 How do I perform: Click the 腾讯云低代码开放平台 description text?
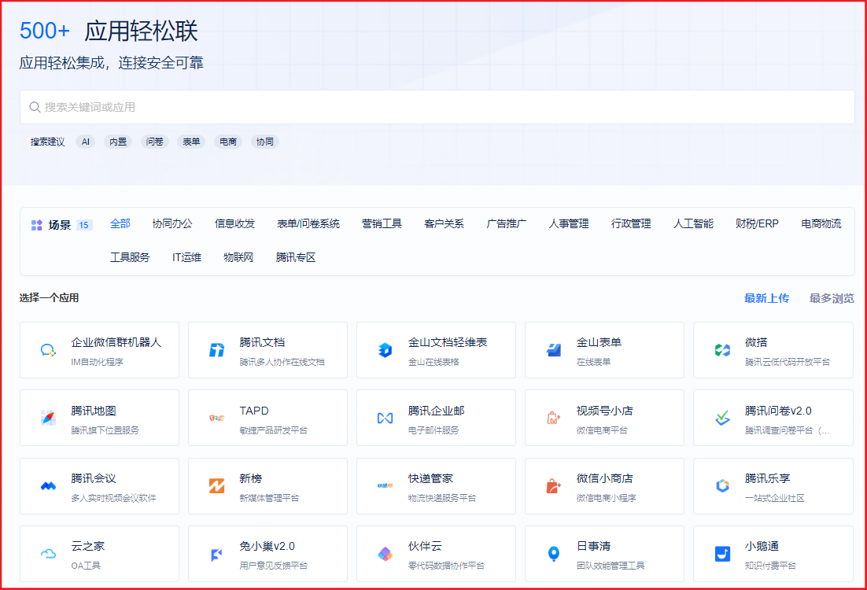click(788, 362)
